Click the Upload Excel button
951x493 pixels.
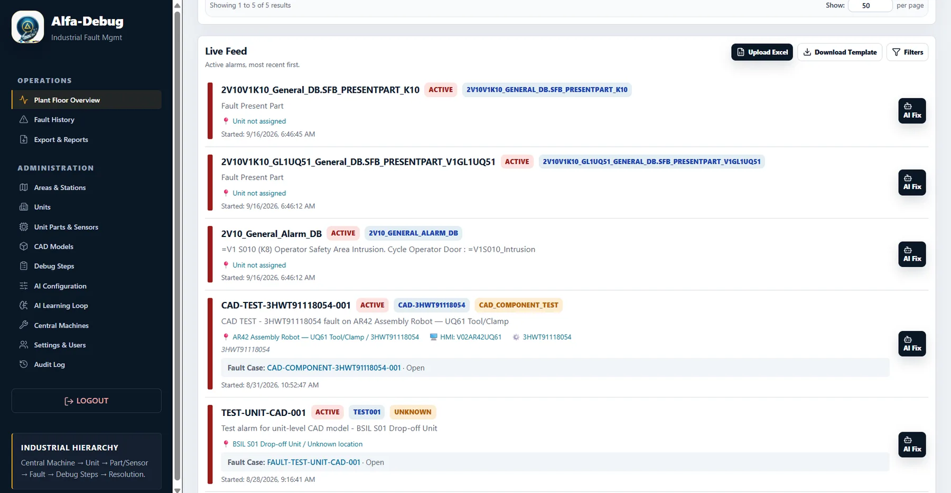[762, 52]
